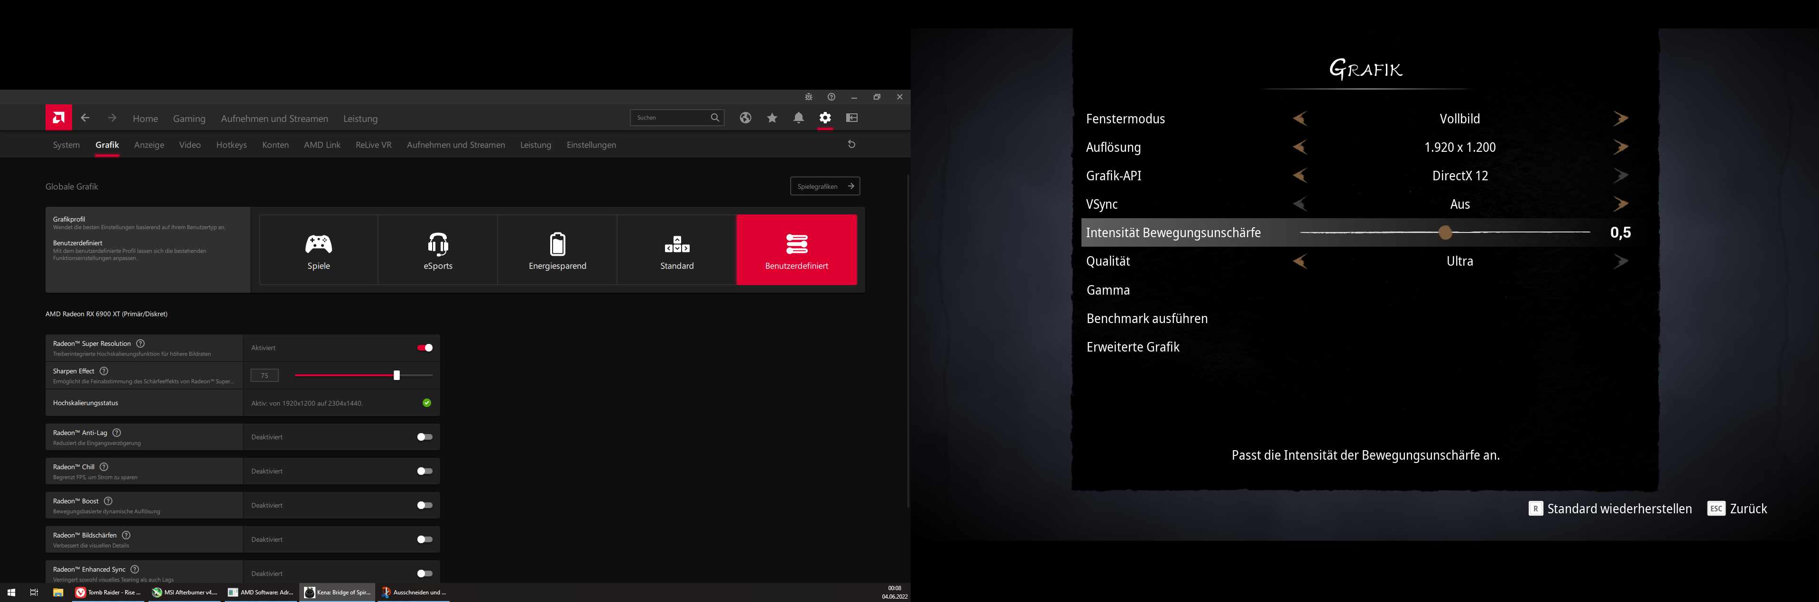Click the AMD logo home icon
This screenshot has height=602, width=1819.
pyautogui.click(x=59, y=118)
